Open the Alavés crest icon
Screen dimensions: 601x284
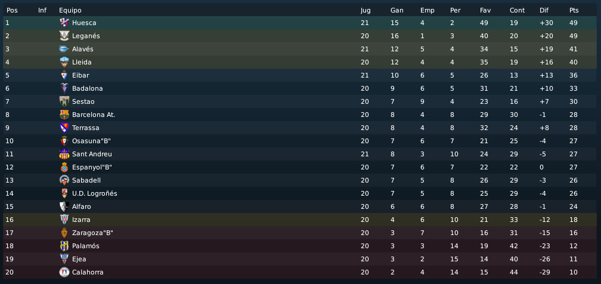[x=64, y=49]
